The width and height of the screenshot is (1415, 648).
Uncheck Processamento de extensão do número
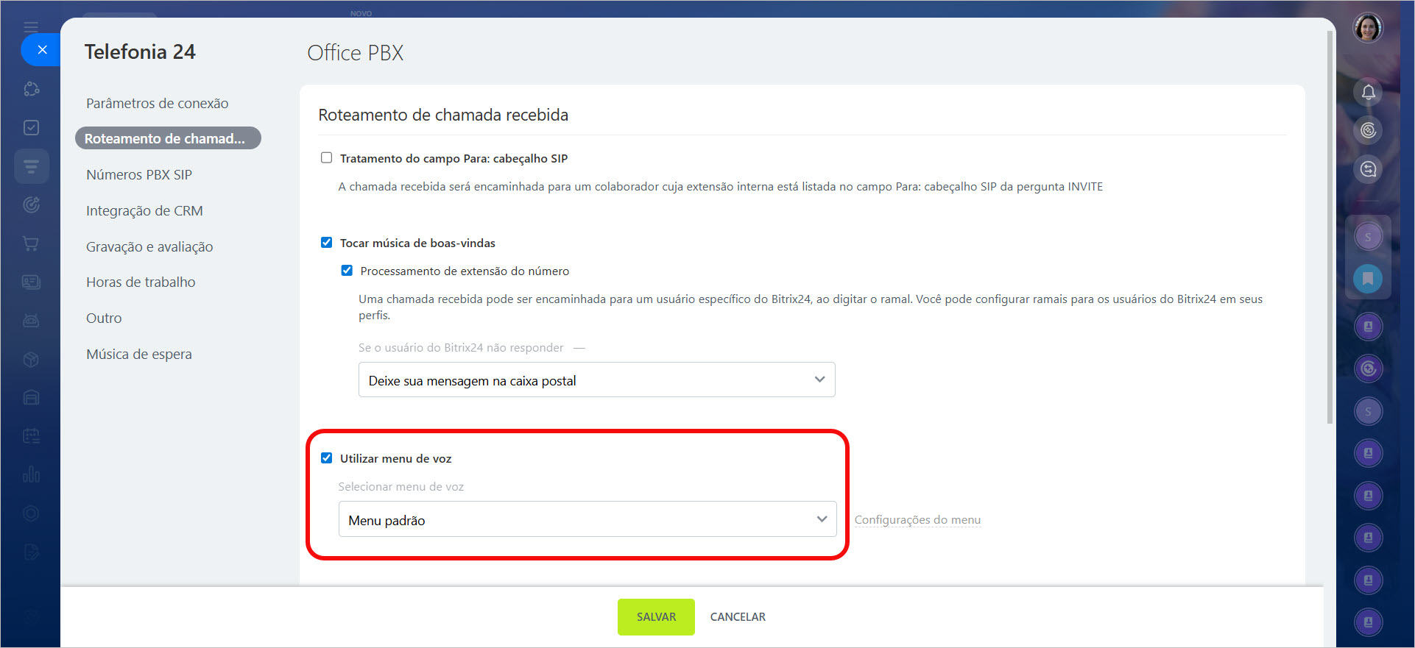347,270
